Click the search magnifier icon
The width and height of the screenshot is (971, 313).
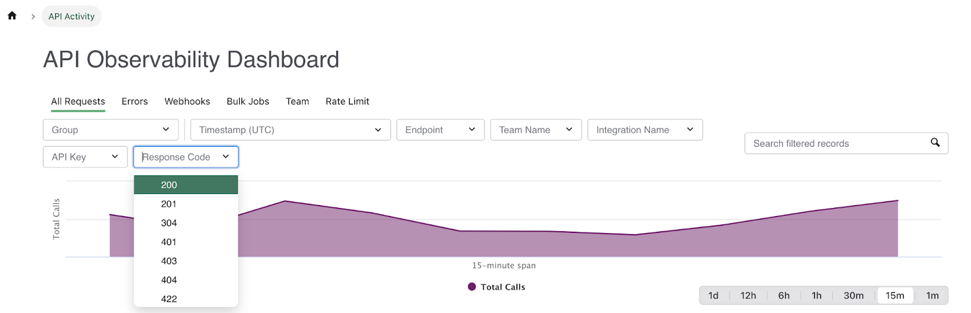(935, 143)
